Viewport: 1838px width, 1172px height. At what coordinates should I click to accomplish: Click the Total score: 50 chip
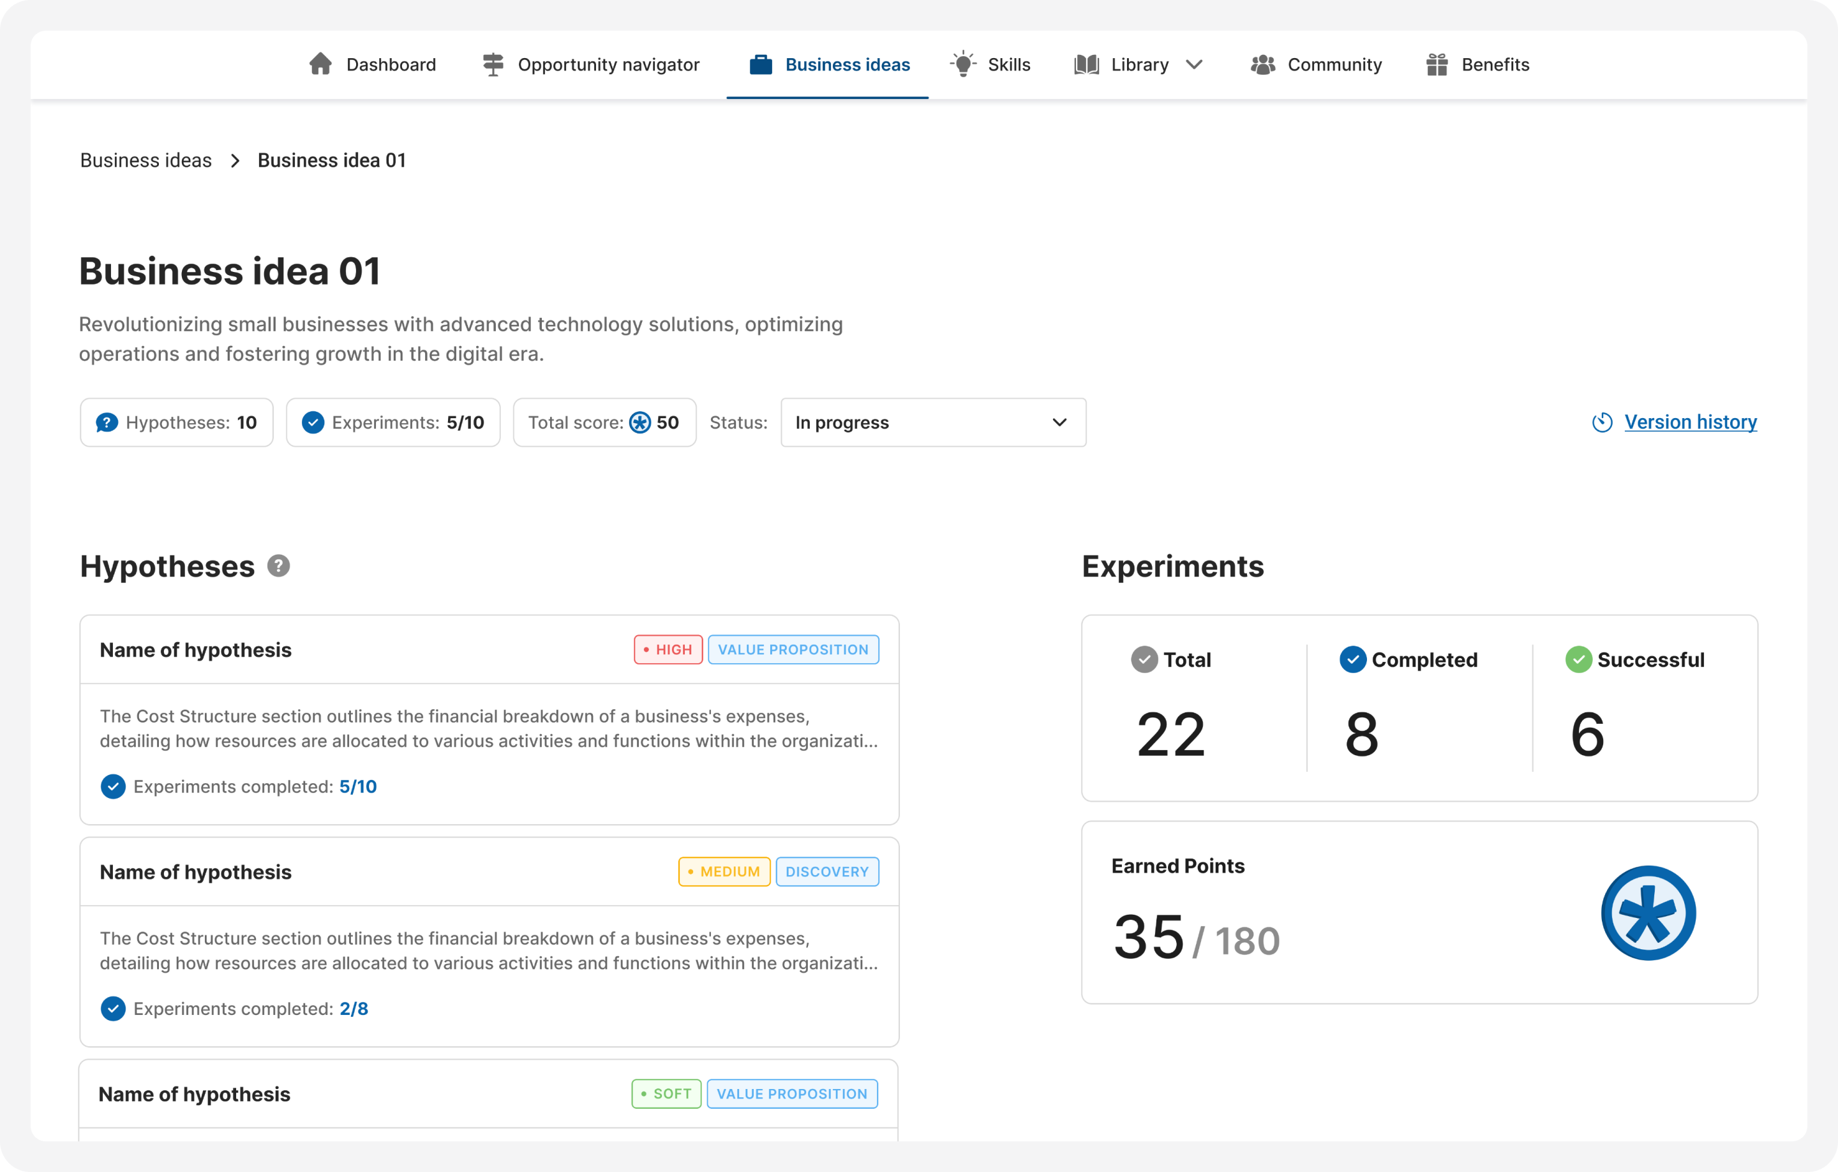(604, 422)
